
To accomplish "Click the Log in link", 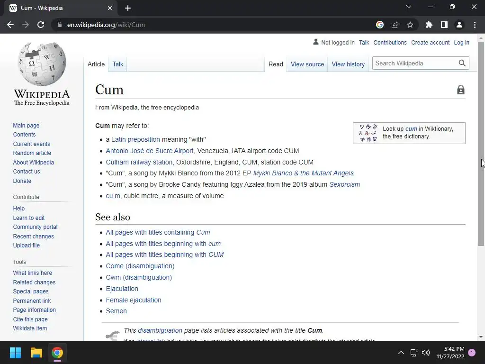I will click(461, 42).
